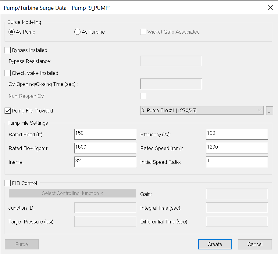Edit the Rated Speed (rpm) field
The height and width of the screenshot is (254, 278).
click(237, 148)
